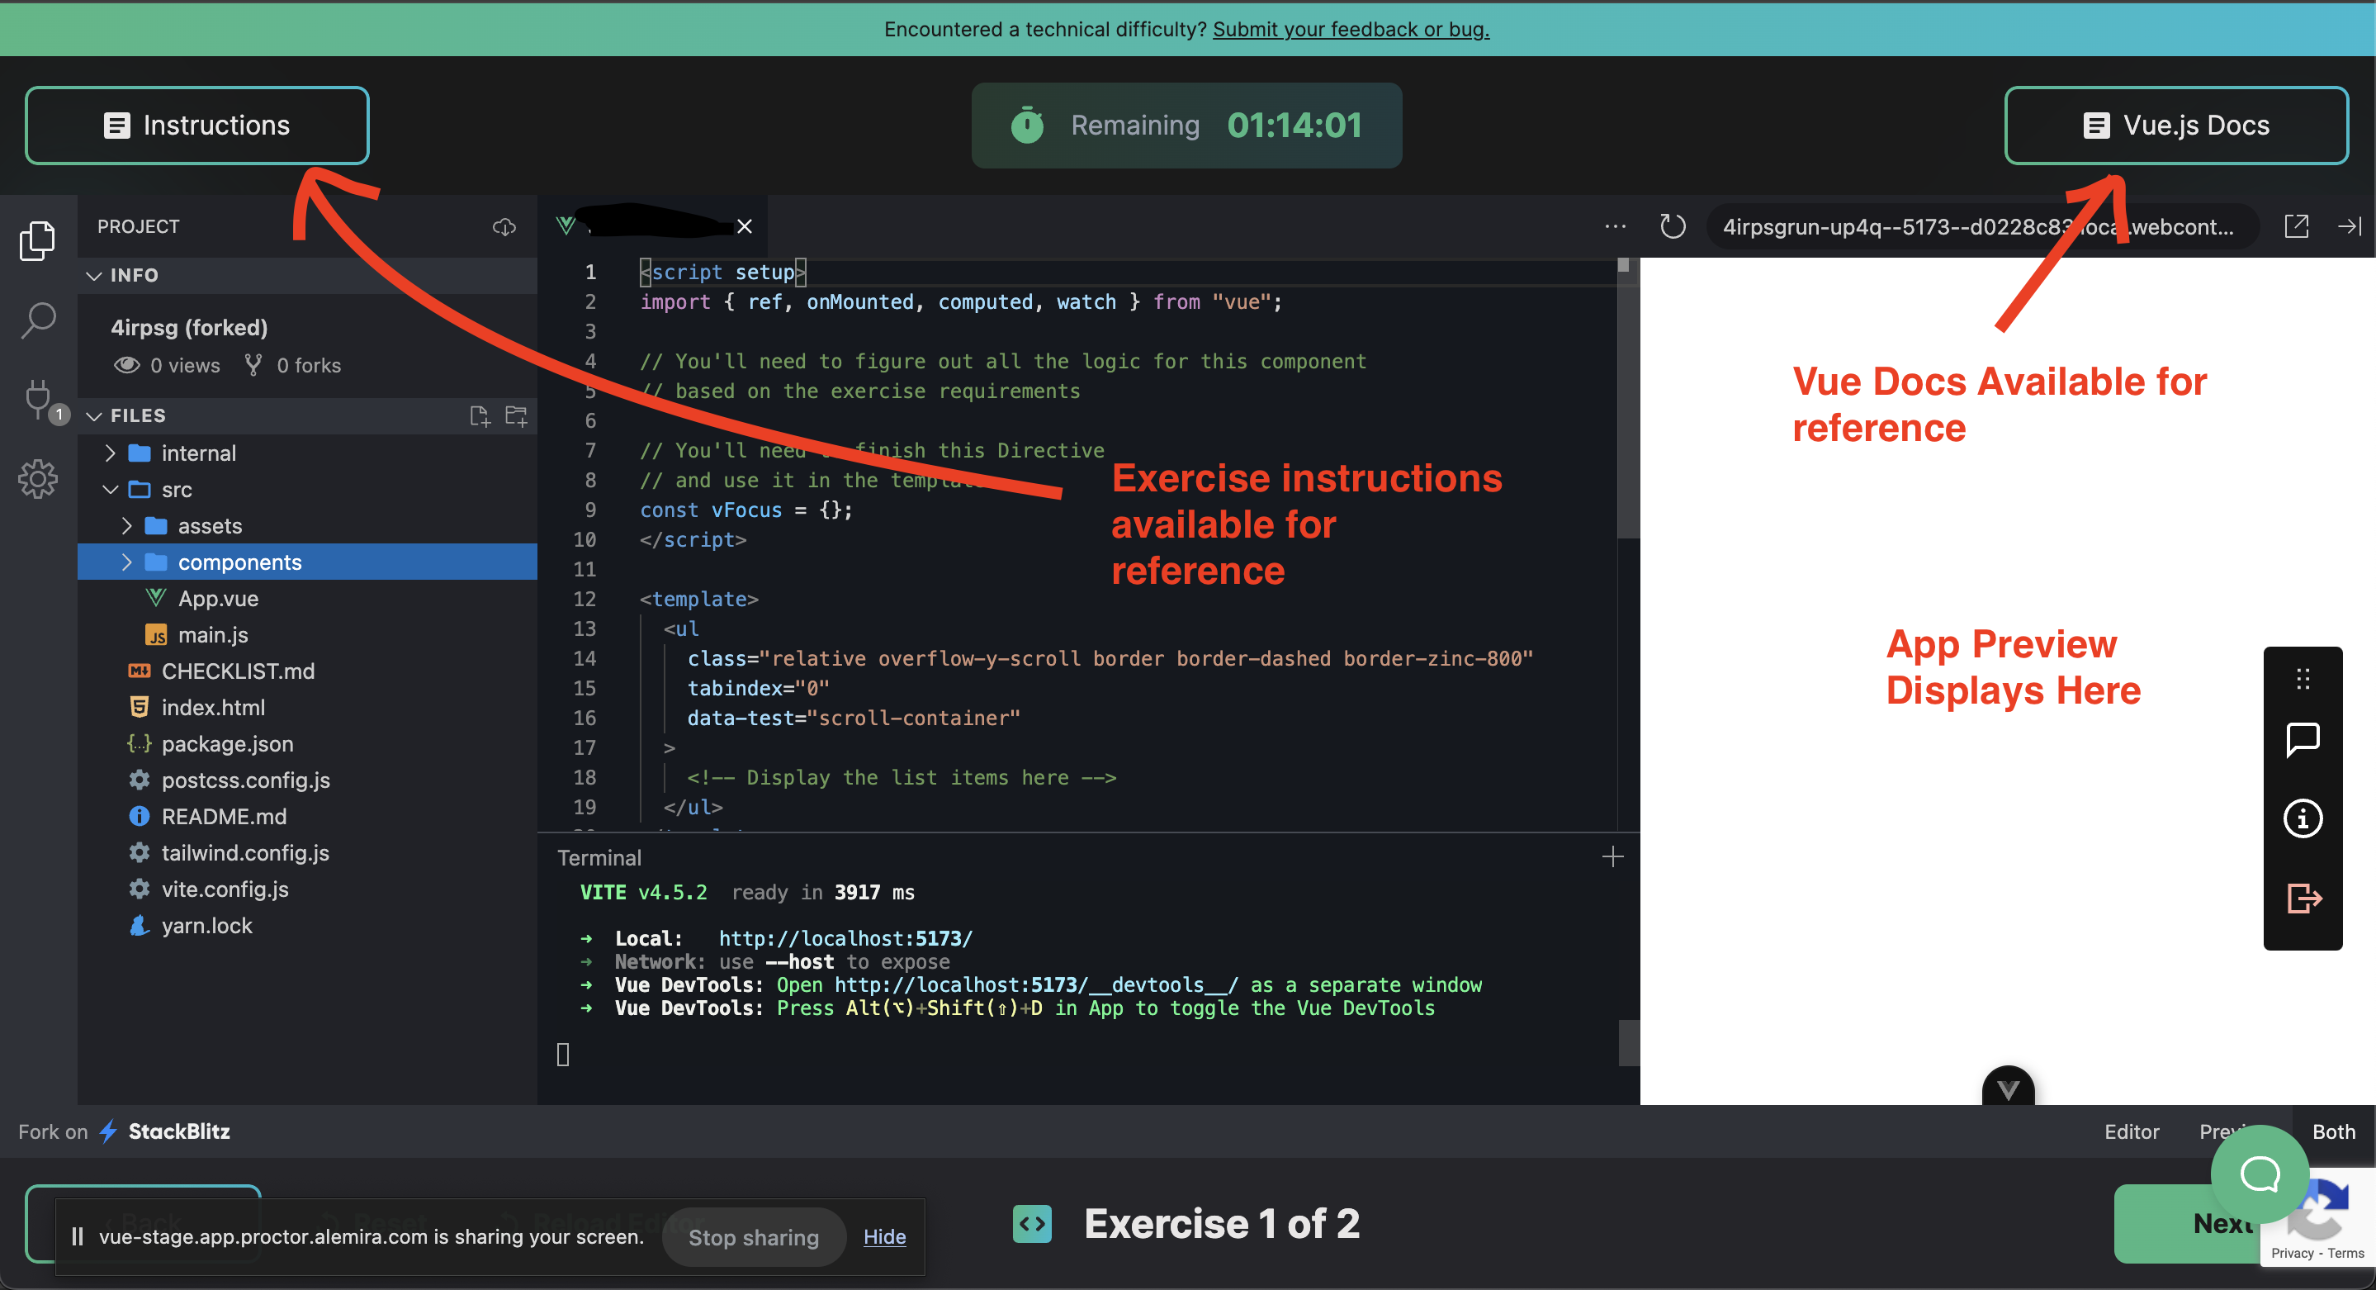This screenshot has width=2376, height=1290.
Task: Open the Vue.js Docs button
Action: 2176,125
